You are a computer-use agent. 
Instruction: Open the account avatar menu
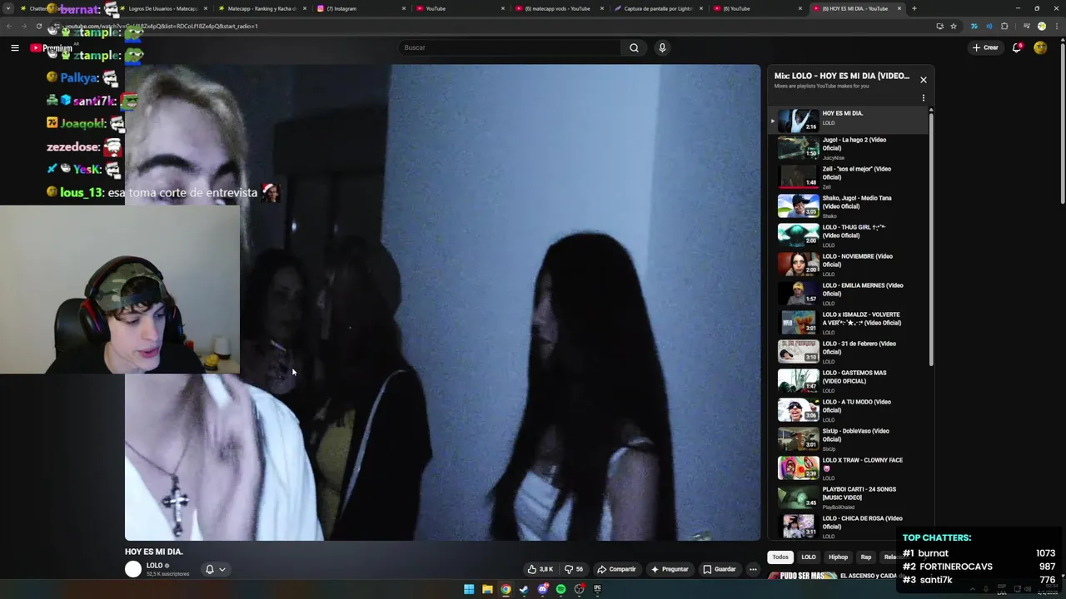pos(1040,47)
